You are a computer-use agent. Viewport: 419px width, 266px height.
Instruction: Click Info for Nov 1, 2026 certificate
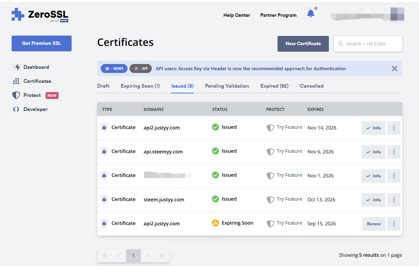point(373,176)
